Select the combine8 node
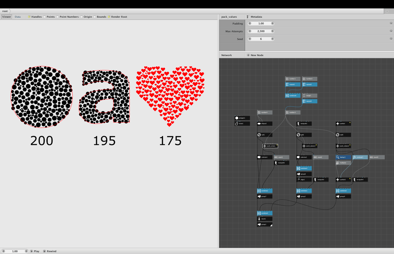Viewport: 394px width, 254px height. point(293,96)
